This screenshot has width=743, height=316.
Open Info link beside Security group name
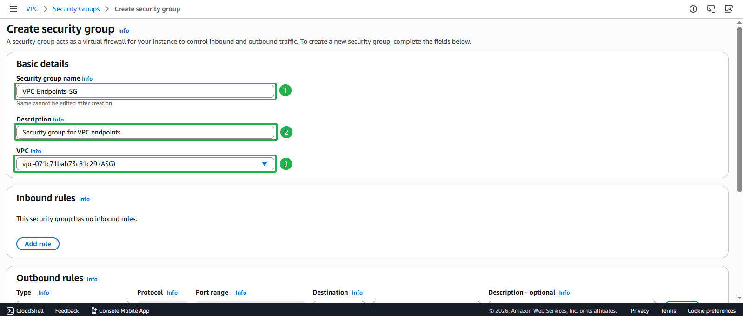click(x=87, y=79)
